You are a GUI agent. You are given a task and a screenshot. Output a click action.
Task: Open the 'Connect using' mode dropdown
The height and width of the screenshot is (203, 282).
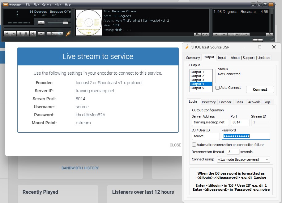pyautogui.click(x=243, y=159)
